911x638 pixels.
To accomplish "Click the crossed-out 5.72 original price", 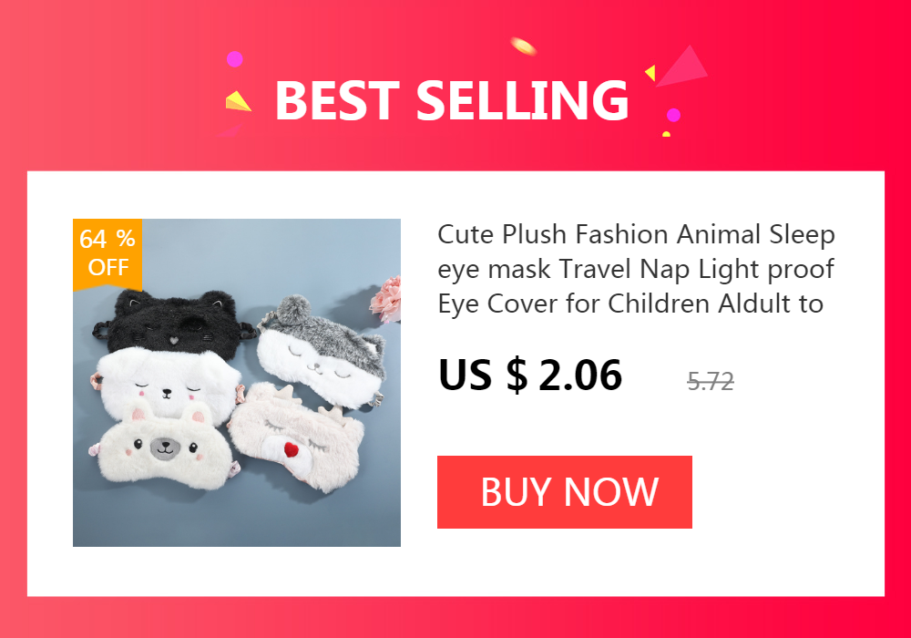I will coord(710,382).
